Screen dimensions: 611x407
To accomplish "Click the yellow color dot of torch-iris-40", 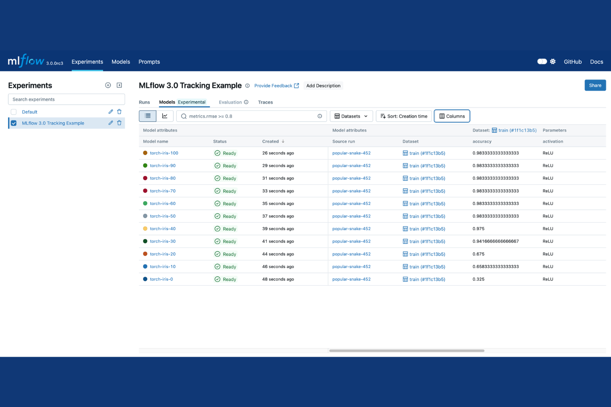I will coord(145,229).
